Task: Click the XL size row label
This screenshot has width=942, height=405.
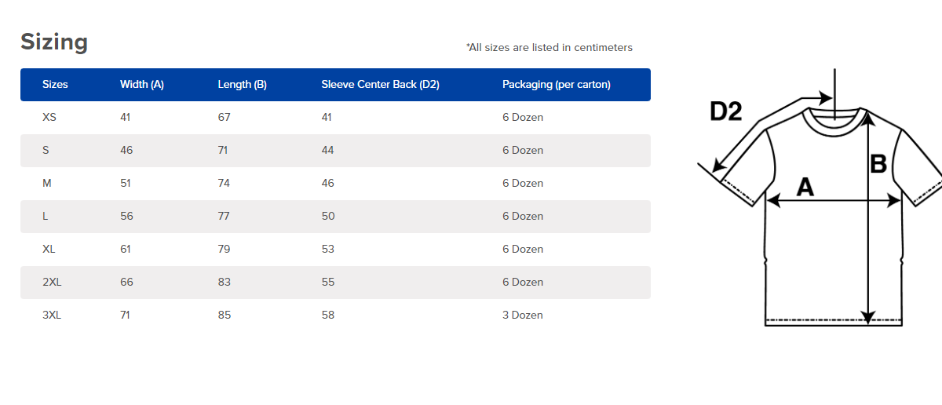Action: [x=49, y=250]
